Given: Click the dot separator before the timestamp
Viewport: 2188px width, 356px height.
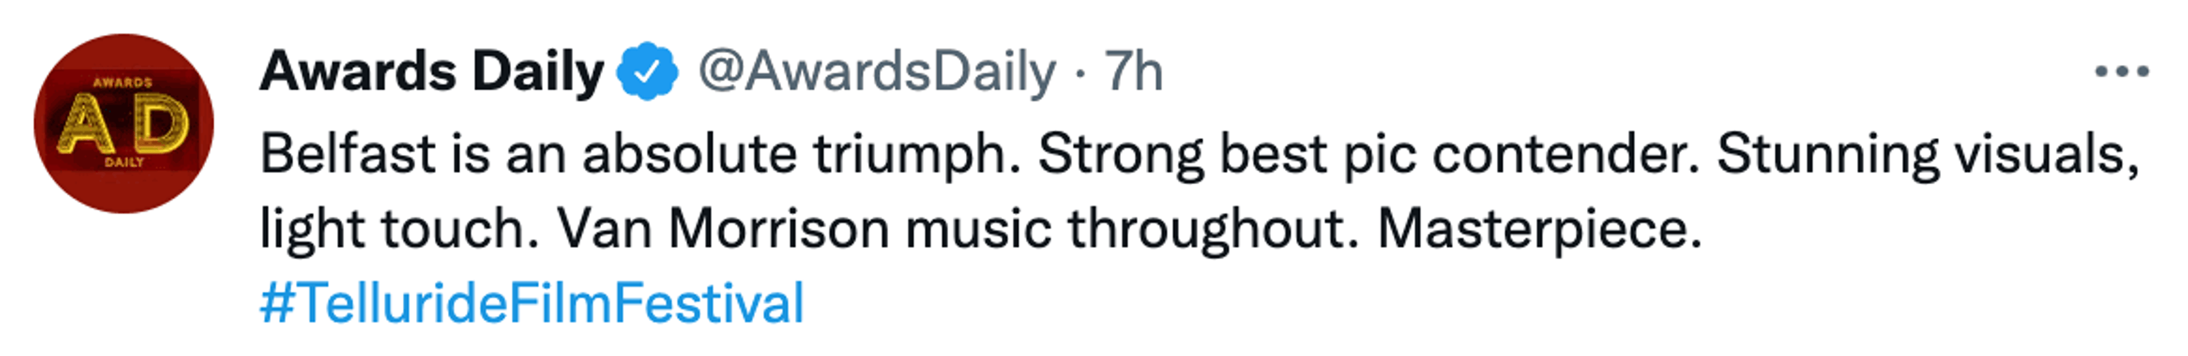Looking at the screenshot, I should click(x=1080, y=74).
